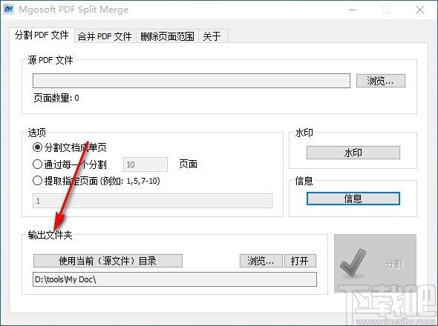Viewport: 438px width, 326px height.
Task: Click the 信息 info button
Action: pyautogui.click(x=353, y=199)
